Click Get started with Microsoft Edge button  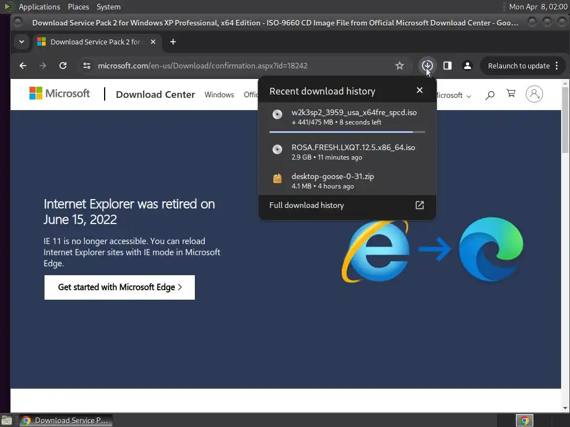[x=120, y=287]
